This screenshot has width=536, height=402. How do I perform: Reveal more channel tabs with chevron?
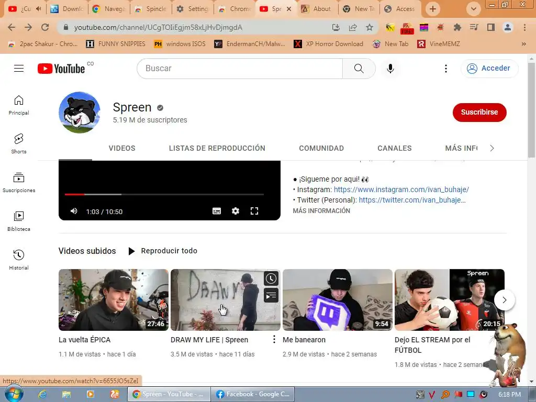pyautogui.click(x=492, y=148)
